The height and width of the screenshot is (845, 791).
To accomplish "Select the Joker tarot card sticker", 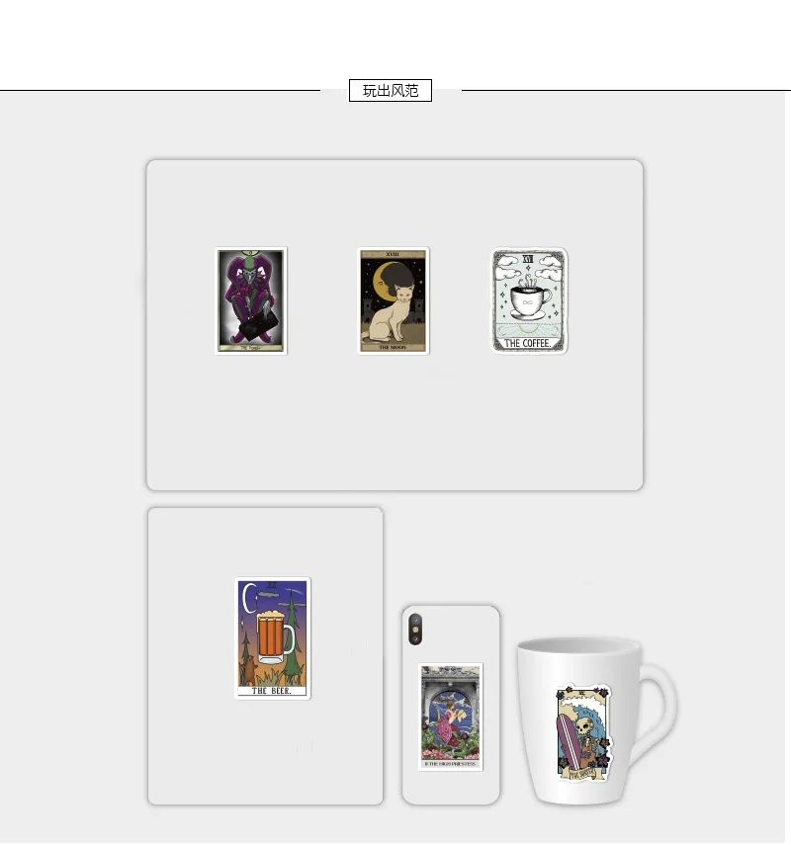I will point(251,300).
